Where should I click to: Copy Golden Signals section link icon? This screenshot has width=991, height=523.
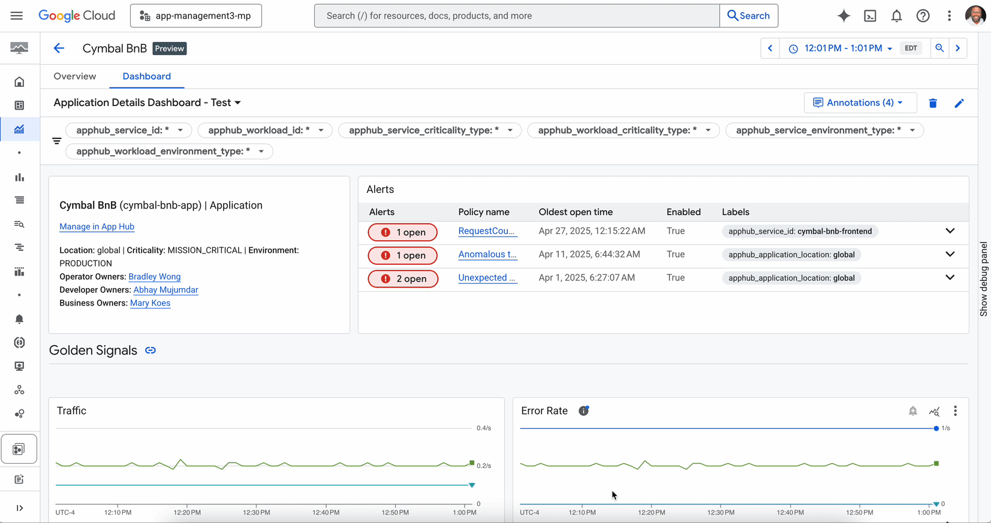click(150, 350)
